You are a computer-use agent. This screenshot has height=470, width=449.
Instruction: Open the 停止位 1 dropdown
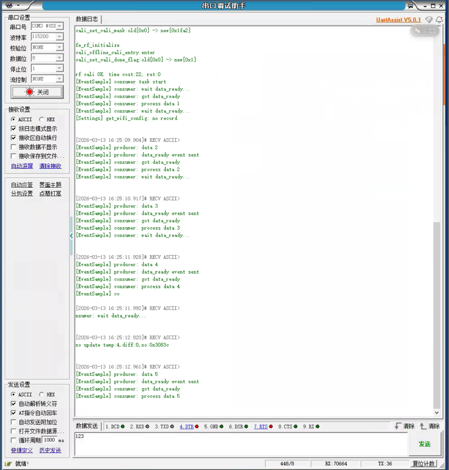[60, 68]
